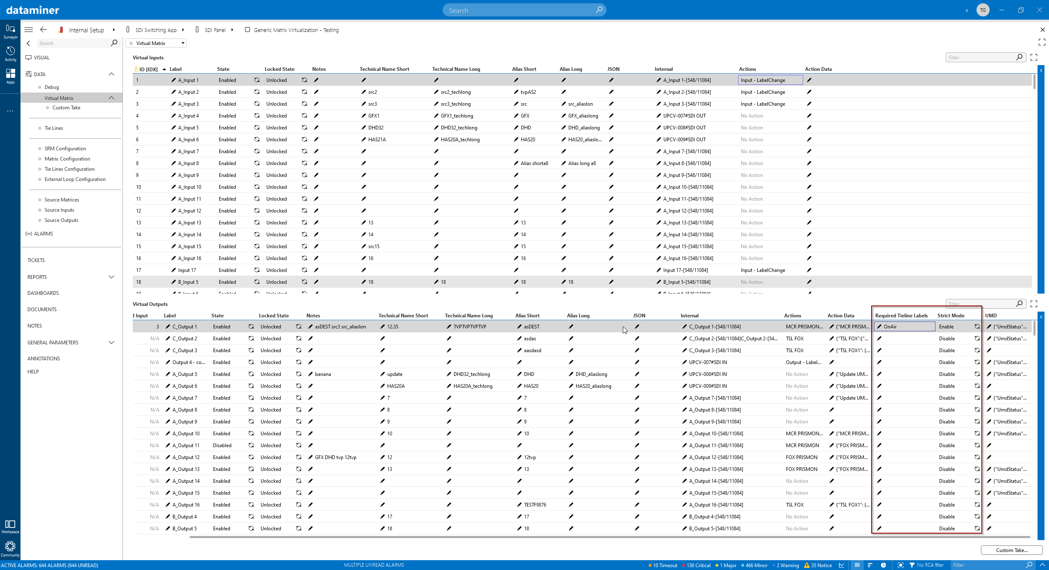Click the hamburger menu icon
Image resolution: width=1049 pixels, height=570 pixels.
[x=29, y=30]
